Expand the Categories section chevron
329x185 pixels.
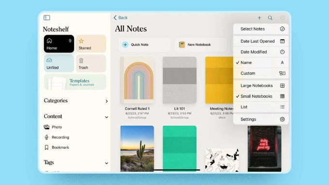[106, 101]
